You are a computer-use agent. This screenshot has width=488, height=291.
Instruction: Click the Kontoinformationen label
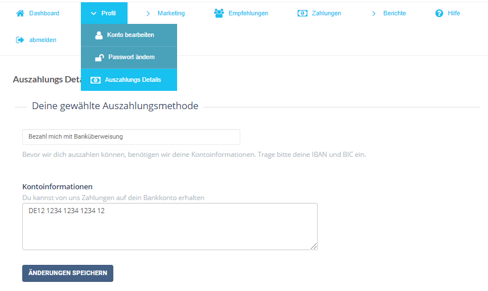[x=58, y=186]
